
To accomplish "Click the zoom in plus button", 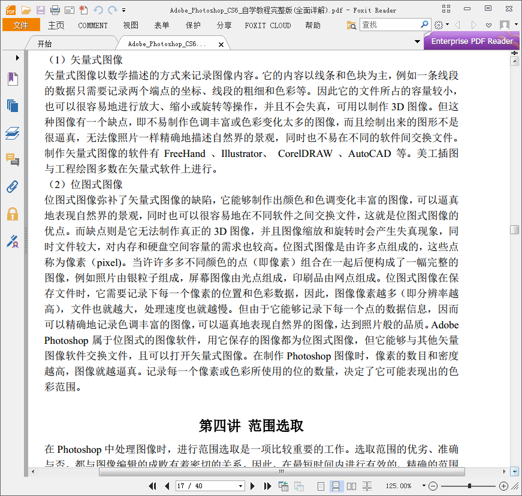I will pyautogui.click(x=503, y=486).
